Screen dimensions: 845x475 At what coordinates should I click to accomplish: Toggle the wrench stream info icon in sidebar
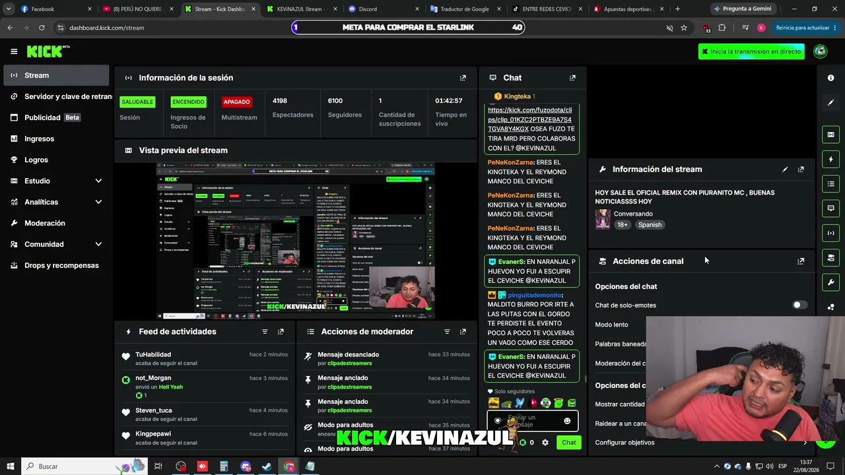tap(830, 282)
